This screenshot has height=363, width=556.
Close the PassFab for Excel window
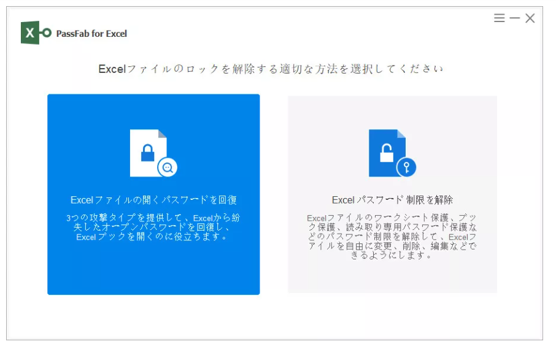coord(530,18)
